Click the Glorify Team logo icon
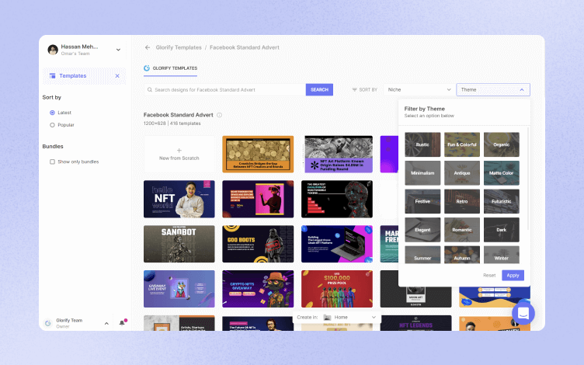Viewport: 584px width, 365px height. point(47,323)
